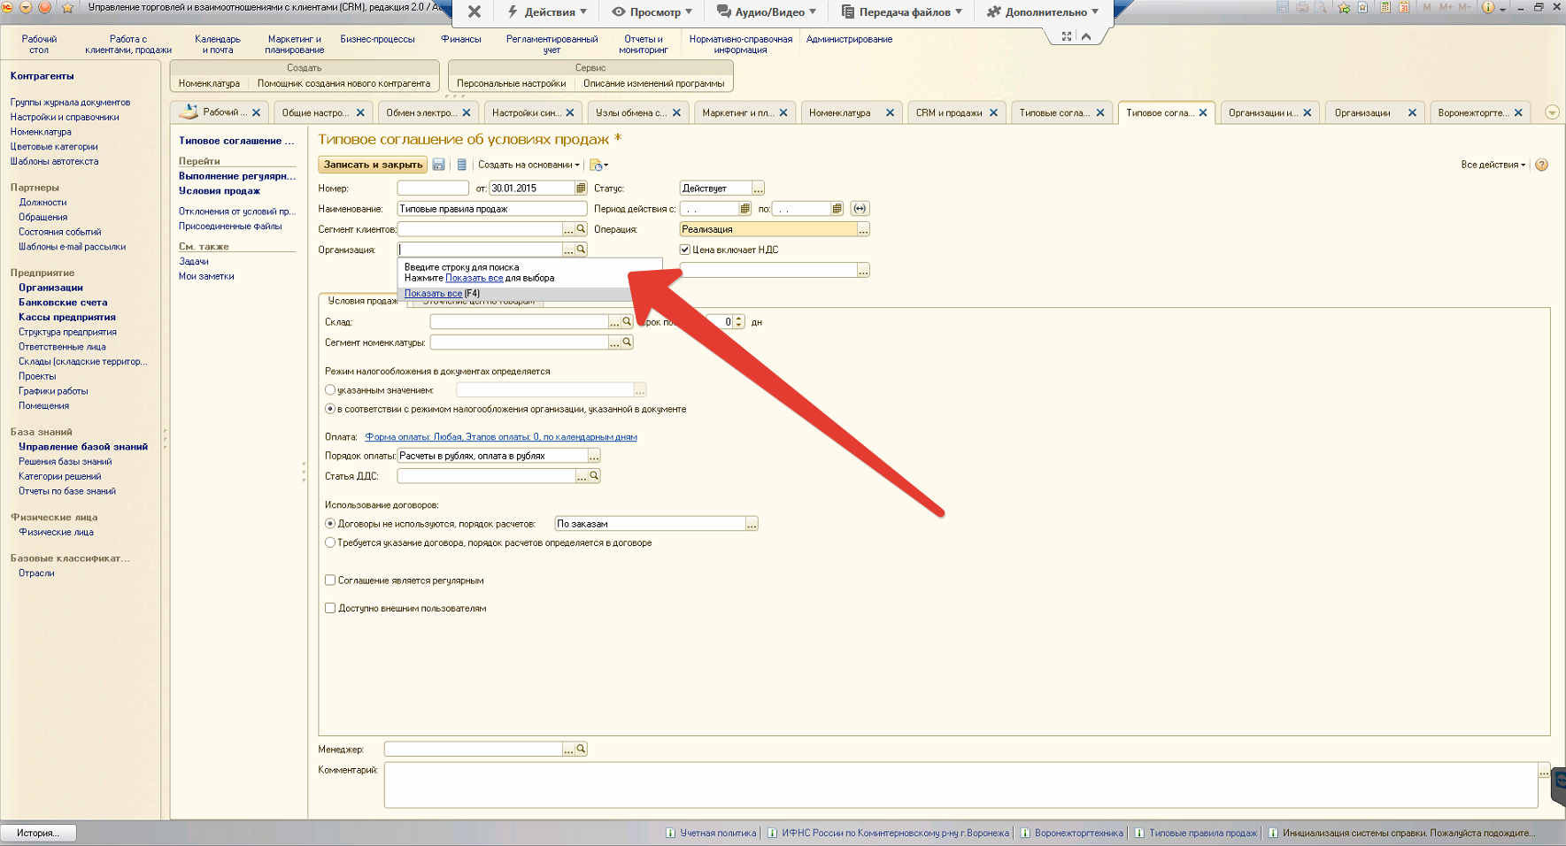Uncheck Цена включает НДС checkbox
The height and width of the screenshot is (846, 1566).
tap(684, 250)
